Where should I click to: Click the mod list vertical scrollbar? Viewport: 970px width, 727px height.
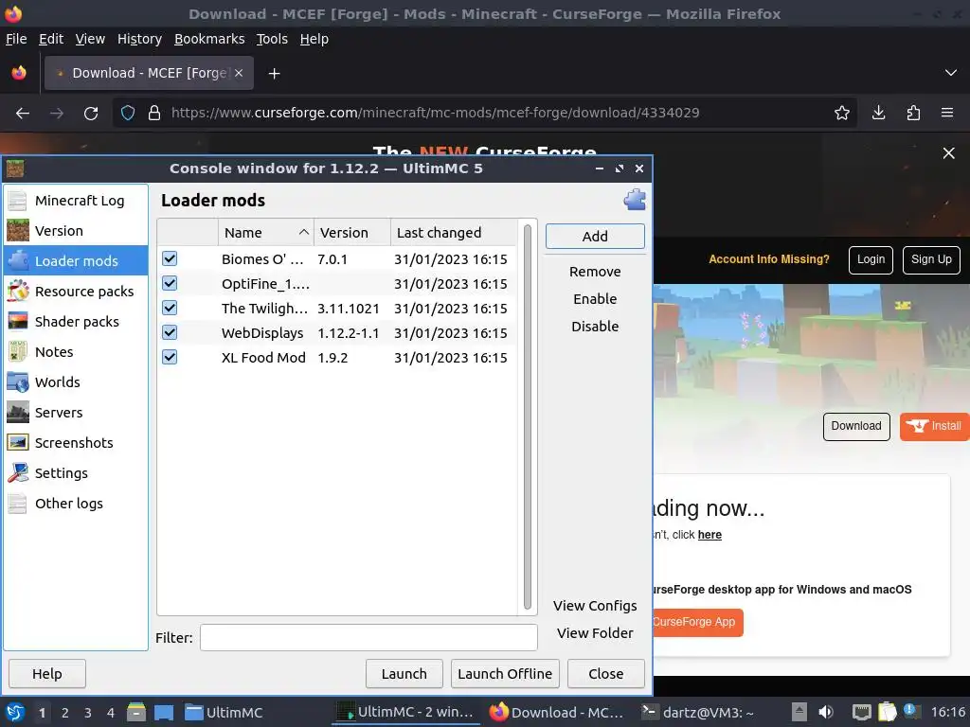coord(528,417)
